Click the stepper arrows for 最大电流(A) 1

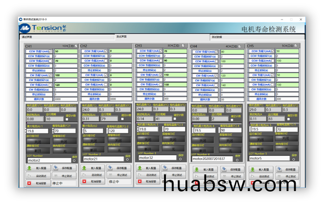tap(26, 132)
